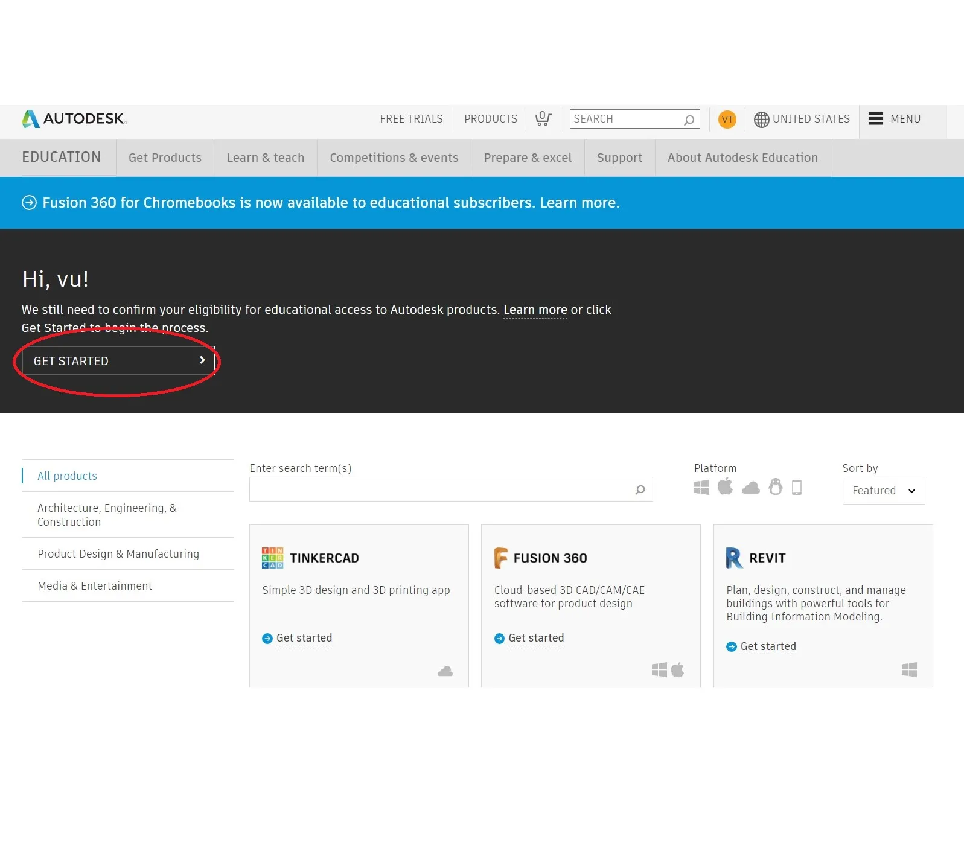Click the VT user avatar icon
The width and height of the screenshot is (964, 845).
(x=727, y=119)
